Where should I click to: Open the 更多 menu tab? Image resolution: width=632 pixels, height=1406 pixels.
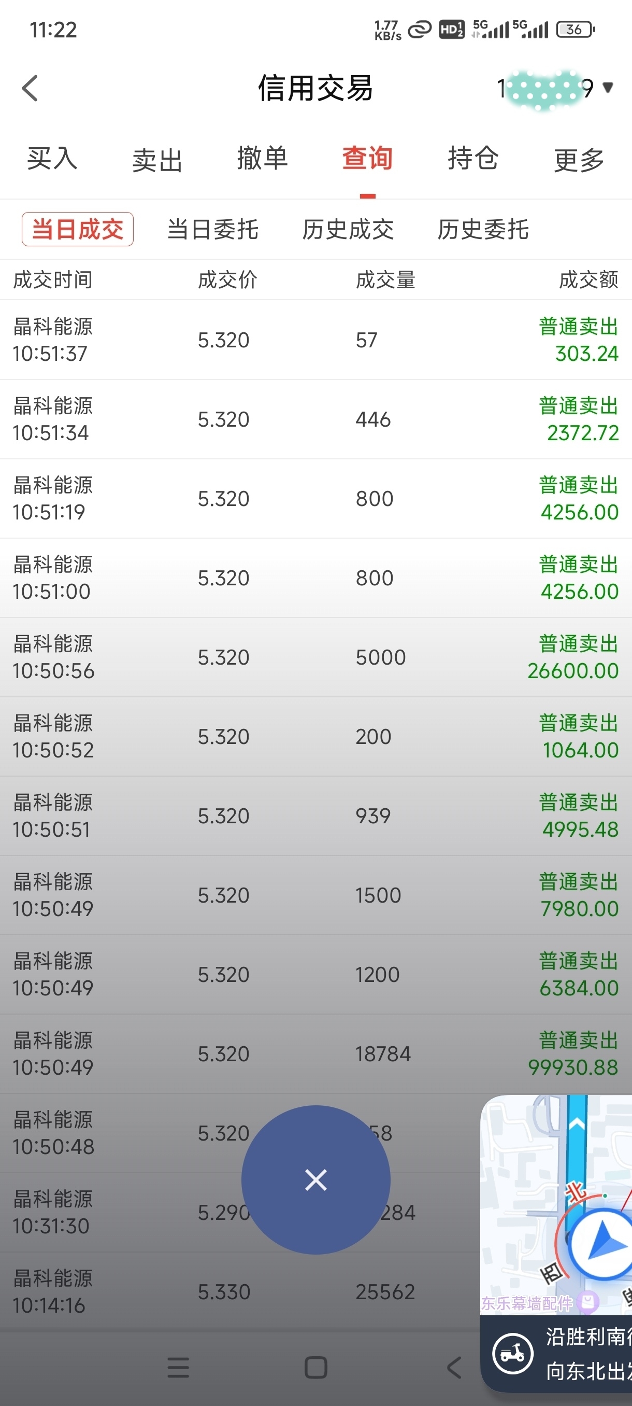coord(579,161)
